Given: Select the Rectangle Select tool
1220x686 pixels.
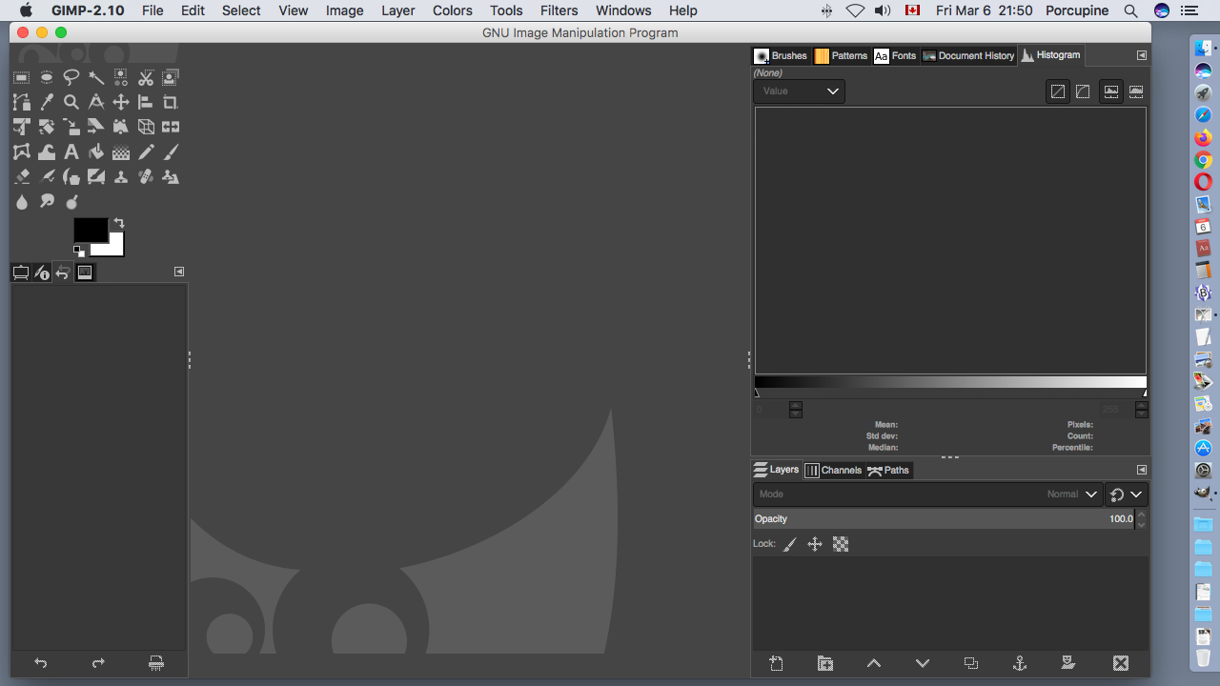Looking at the screenshot, I should (x=21, y=78).
